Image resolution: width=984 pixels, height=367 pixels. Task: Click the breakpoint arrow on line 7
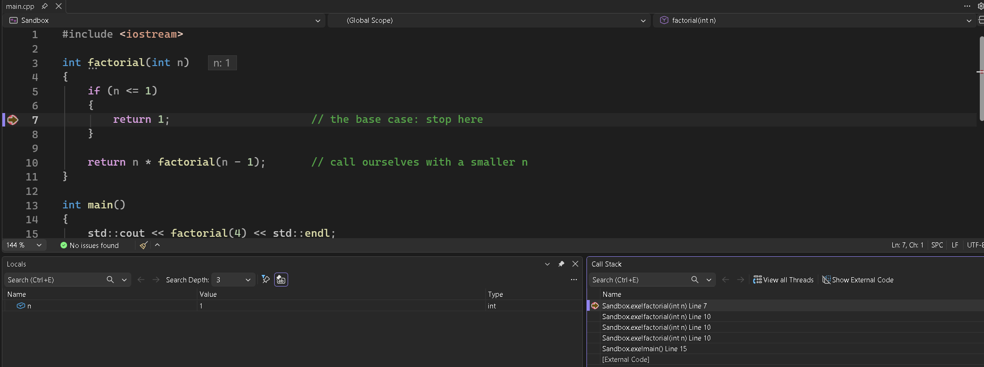coord(13,120)
